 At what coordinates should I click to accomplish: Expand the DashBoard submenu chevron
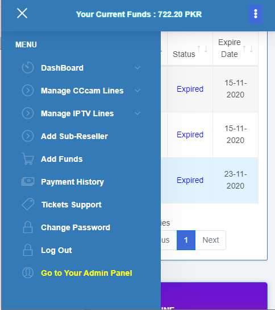[137, 68]
